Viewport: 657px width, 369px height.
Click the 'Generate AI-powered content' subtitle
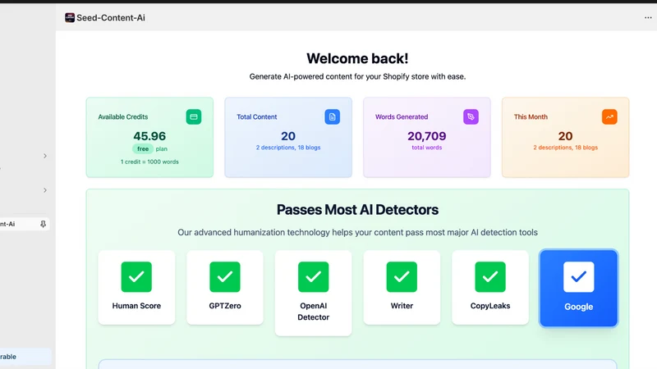357,77
